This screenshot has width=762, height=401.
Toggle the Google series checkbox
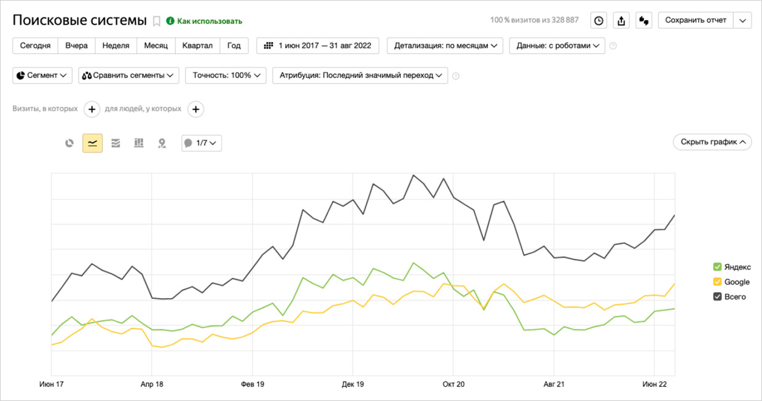[x=717, y=282]
